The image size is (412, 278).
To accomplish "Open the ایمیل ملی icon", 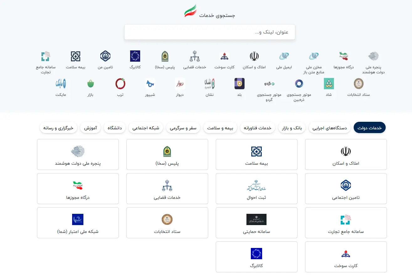I will [284, 56].
